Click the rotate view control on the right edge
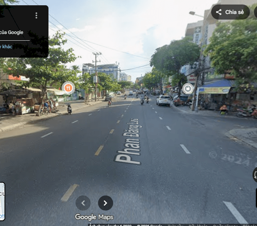 255,174
